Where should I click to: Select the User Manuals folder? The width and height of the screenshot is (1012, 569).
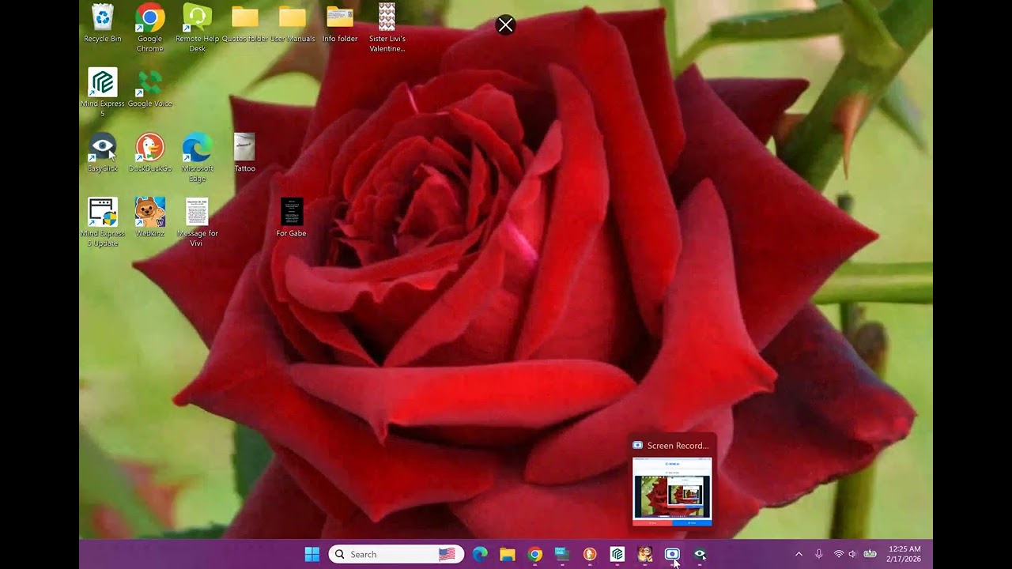293,24
